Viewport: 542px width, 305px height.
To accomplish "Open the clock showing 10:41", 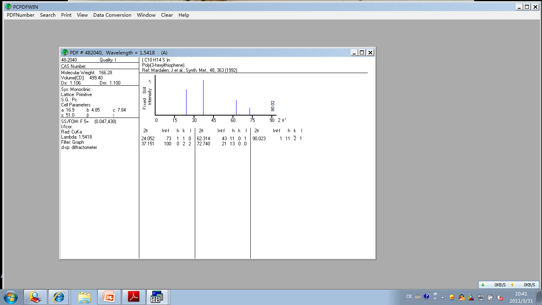I will click(x=521, y=297).
